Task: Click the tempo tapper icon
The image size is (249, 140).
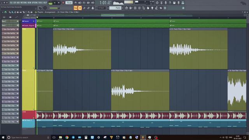Action: pyautogui.click(x=156, y=8)
